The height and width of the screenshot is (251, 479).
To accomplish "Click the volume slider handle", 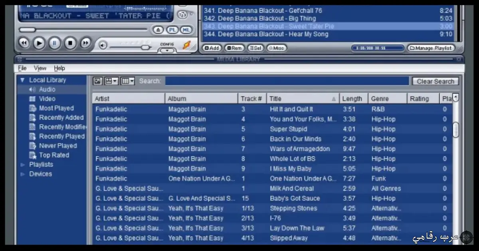I will (145, 47).
